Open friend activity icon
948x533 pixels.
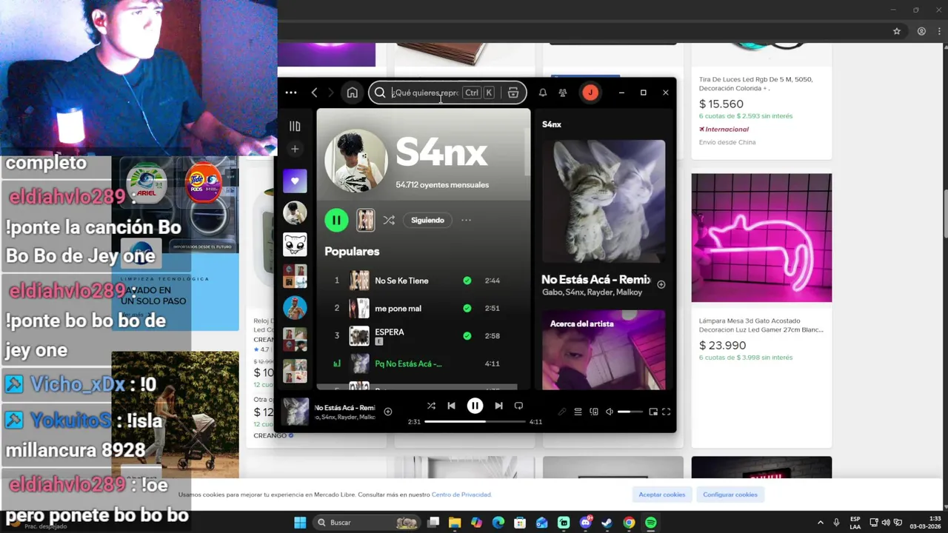pyautogui.click(x=563, y=93)
